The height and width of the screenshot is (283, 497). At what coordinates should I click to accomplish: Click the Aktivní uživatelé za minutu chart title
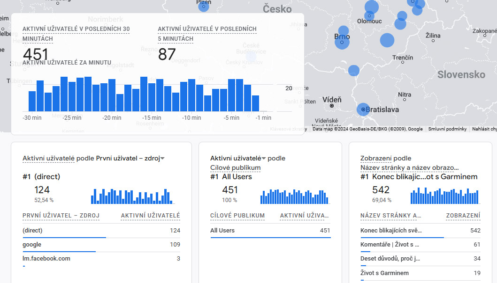(x=67, y=63)
